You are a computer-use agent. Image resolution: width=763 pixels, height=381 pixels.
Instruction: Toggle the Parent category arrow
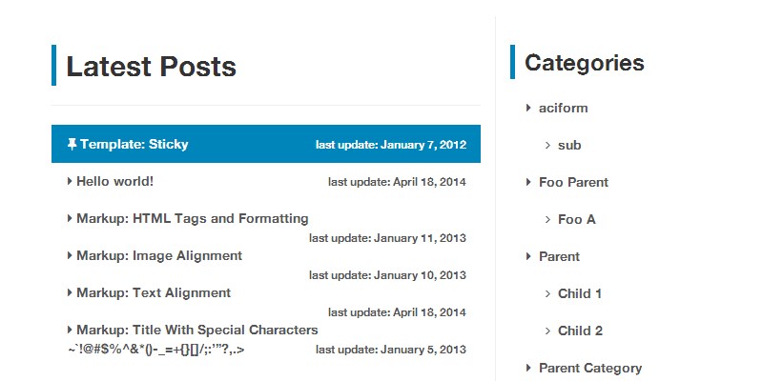[528, 256]
